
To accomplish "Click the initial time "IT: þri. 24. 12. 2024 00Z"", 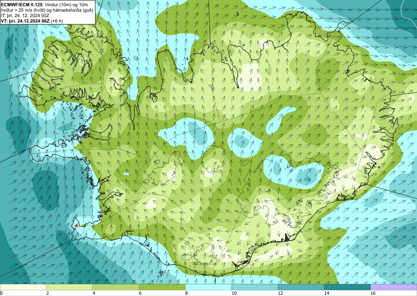I will pos(25,15).
